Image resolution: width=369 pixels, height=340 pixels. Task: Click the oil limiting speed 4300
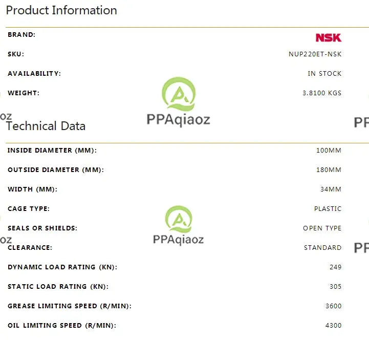333,325
